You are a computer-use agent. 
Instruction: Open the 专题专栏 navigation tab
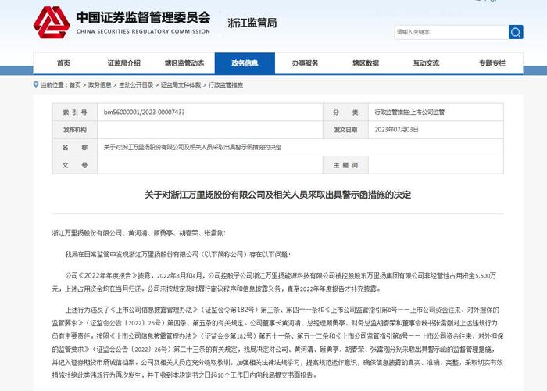[492, 63]
